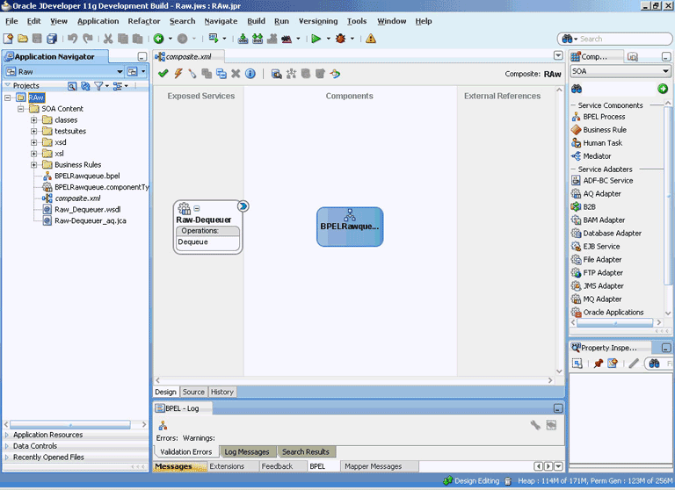675x490 pixels.
Task: Click the Save All toolbar icon
Action: coord(52,39)
